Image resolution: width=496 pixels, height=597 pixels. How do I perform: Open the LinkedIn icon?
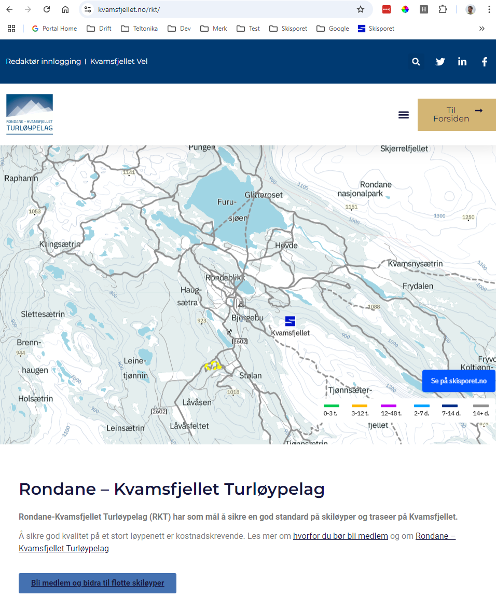coord(462,62)
